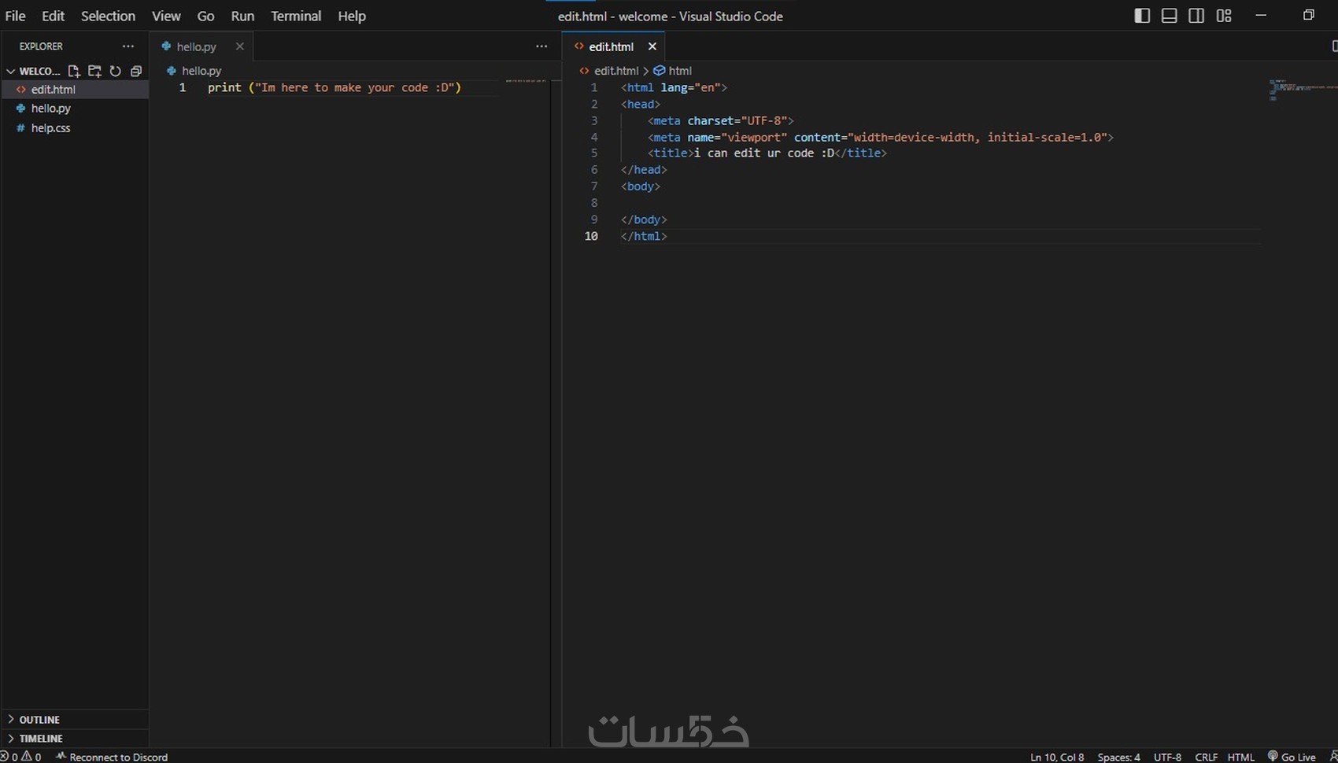Image resolution: width=1338 pixels, height=763 pixels.
Task: Start the Go Live server
Action: (1292, 757)
